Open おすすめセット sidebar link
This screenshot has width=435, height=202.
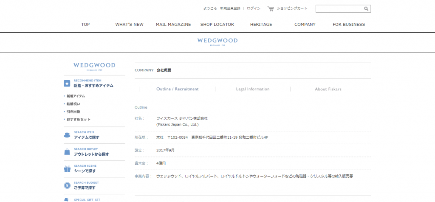click(78, 119)
